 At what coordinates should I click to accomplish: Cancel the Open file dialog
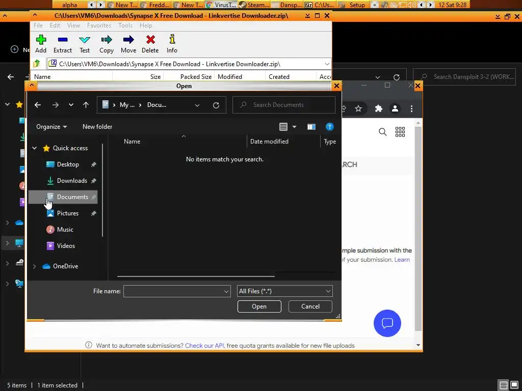(x=310, y=306)
